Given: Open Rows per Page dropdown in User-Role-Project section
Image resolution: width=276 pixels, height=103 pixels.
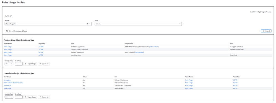Looking at the screenshot, I should [9, 97].
